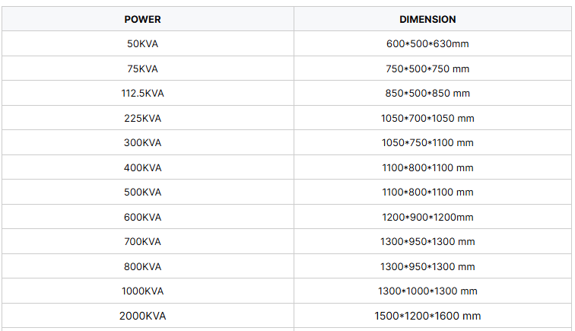575x331 pixels.
Task: Click the POWER column header
Action: pyautogui.click(x=142, y=19)
